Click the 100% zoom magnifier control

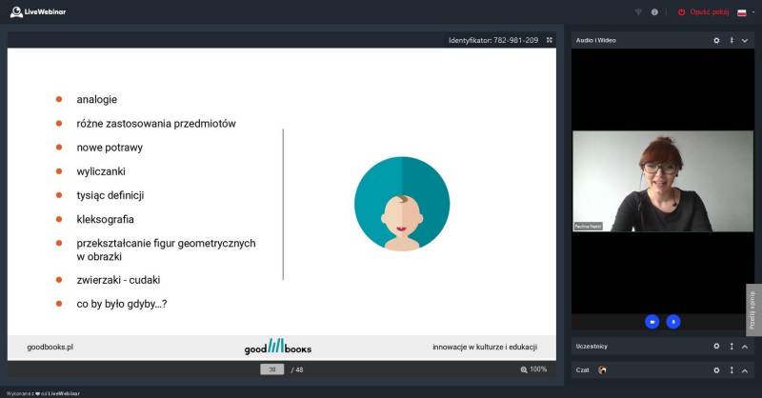533,369
